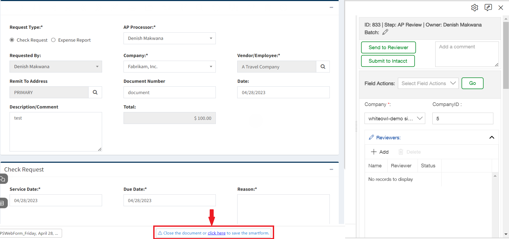Open settings gear in side panel
The height and width of the screenshot is (239, 509).
click(475, 8)
